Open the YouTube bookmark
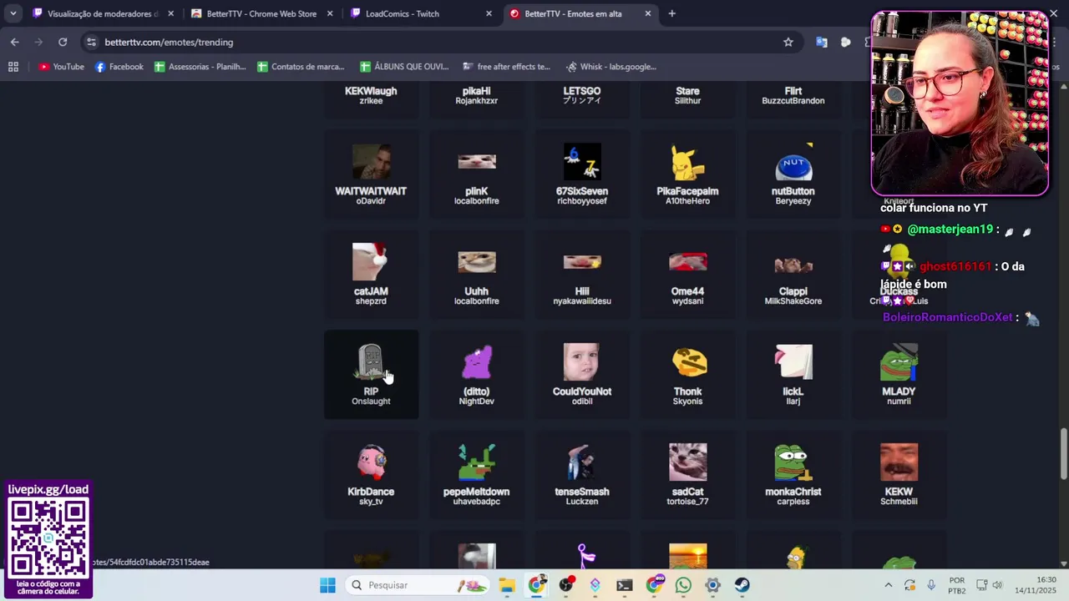The height and width of the screenshot is (601, 1069). tap(62, 67)
